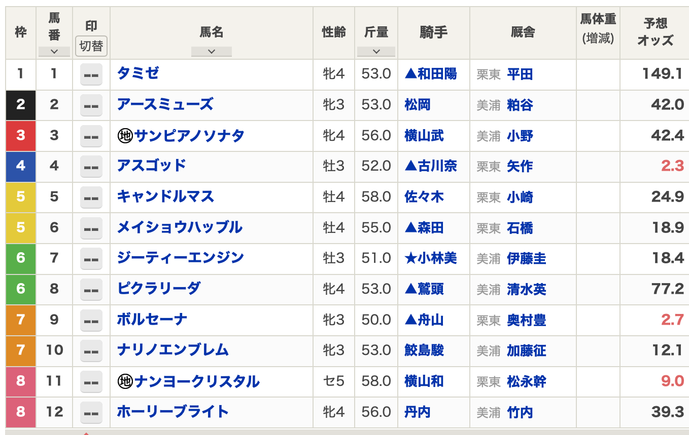Click the 地 icon beside サンピアノソナタ
This screenshot has height=435, width=689.
click(x=125, y=136)
